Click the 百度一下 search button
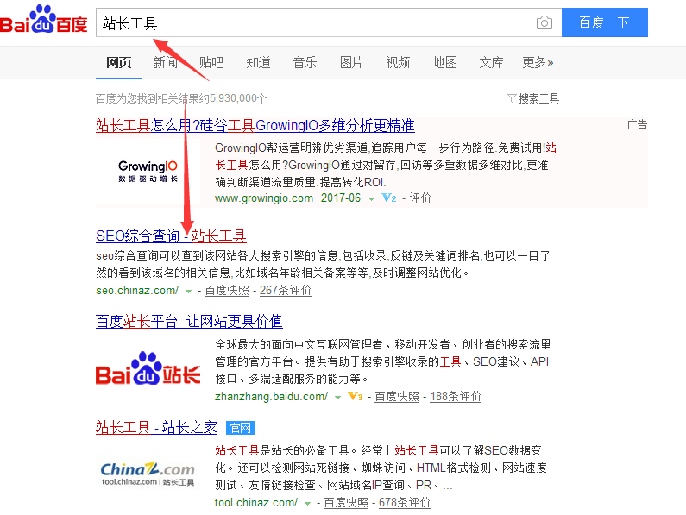Screen dimensions: 686x515 coord(605,22)
